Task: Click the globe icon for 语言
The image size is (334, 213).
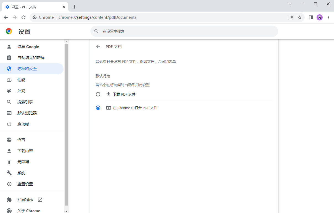Action: click(x=9, y=140)
